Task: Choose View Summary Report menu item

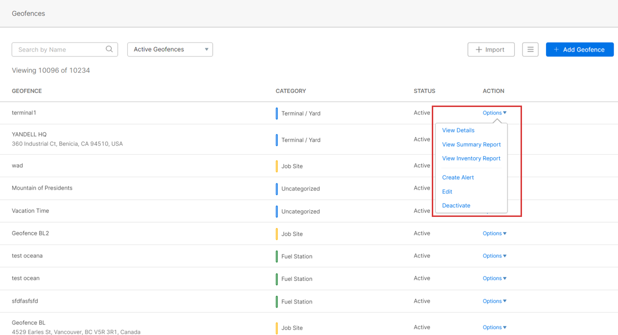Action: (471, 145)
